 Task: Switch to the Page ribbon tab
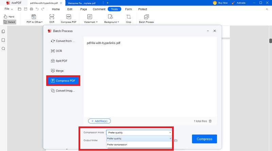click(84, 9)
